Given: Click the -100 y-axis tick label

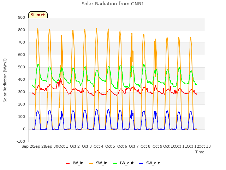Looking at the screenshot, I should click(21, 142).
